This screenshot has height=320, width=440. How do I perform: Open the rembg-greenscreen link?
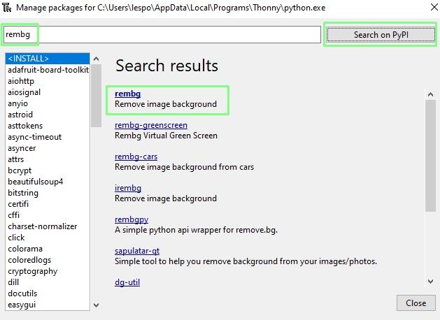pos(151,125)
